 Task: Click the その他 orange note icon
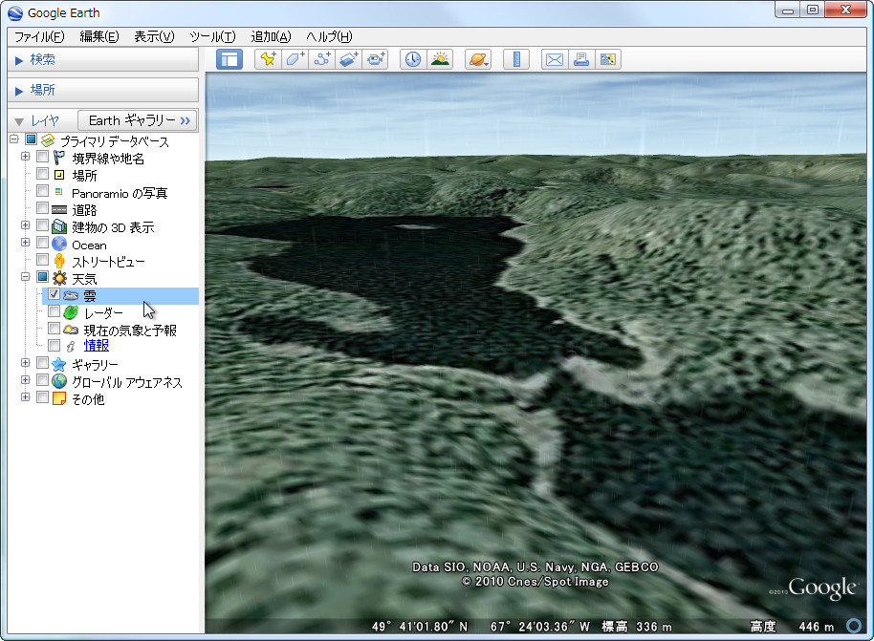tap(59, 398)
